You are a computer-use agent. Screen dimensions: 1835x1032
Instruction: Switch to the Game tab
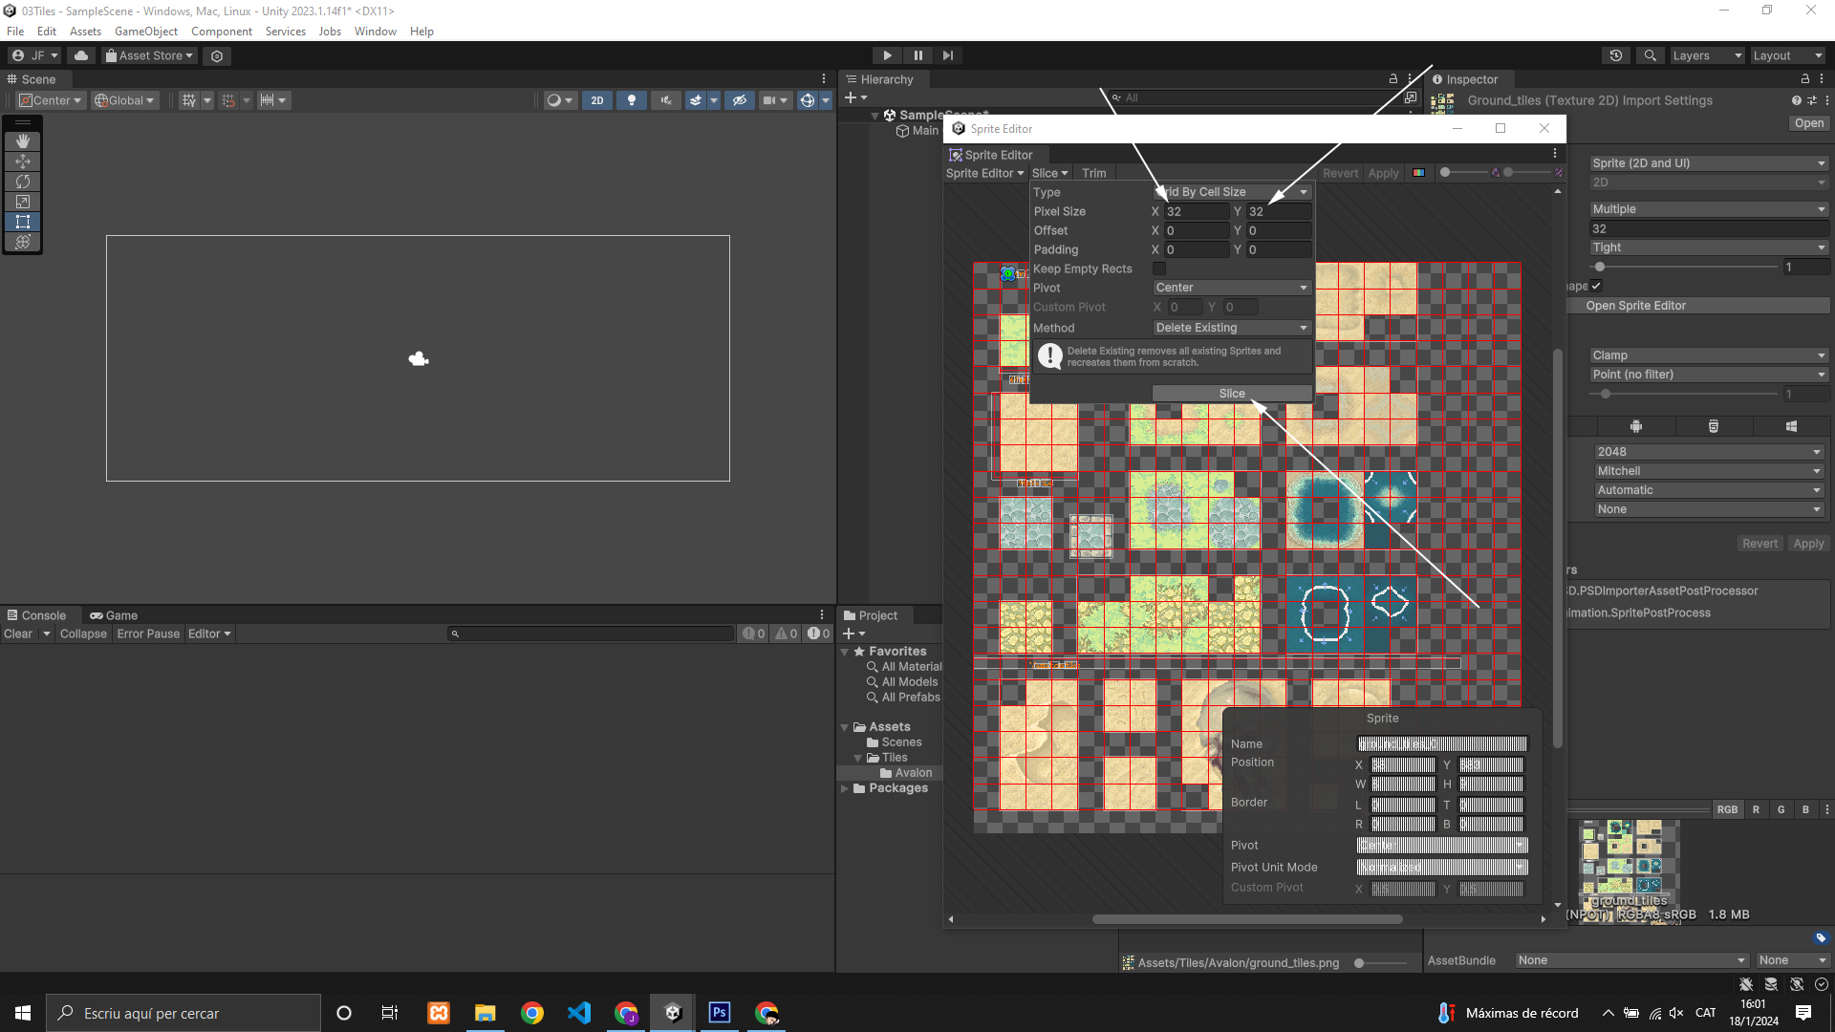tap(114, 615)
